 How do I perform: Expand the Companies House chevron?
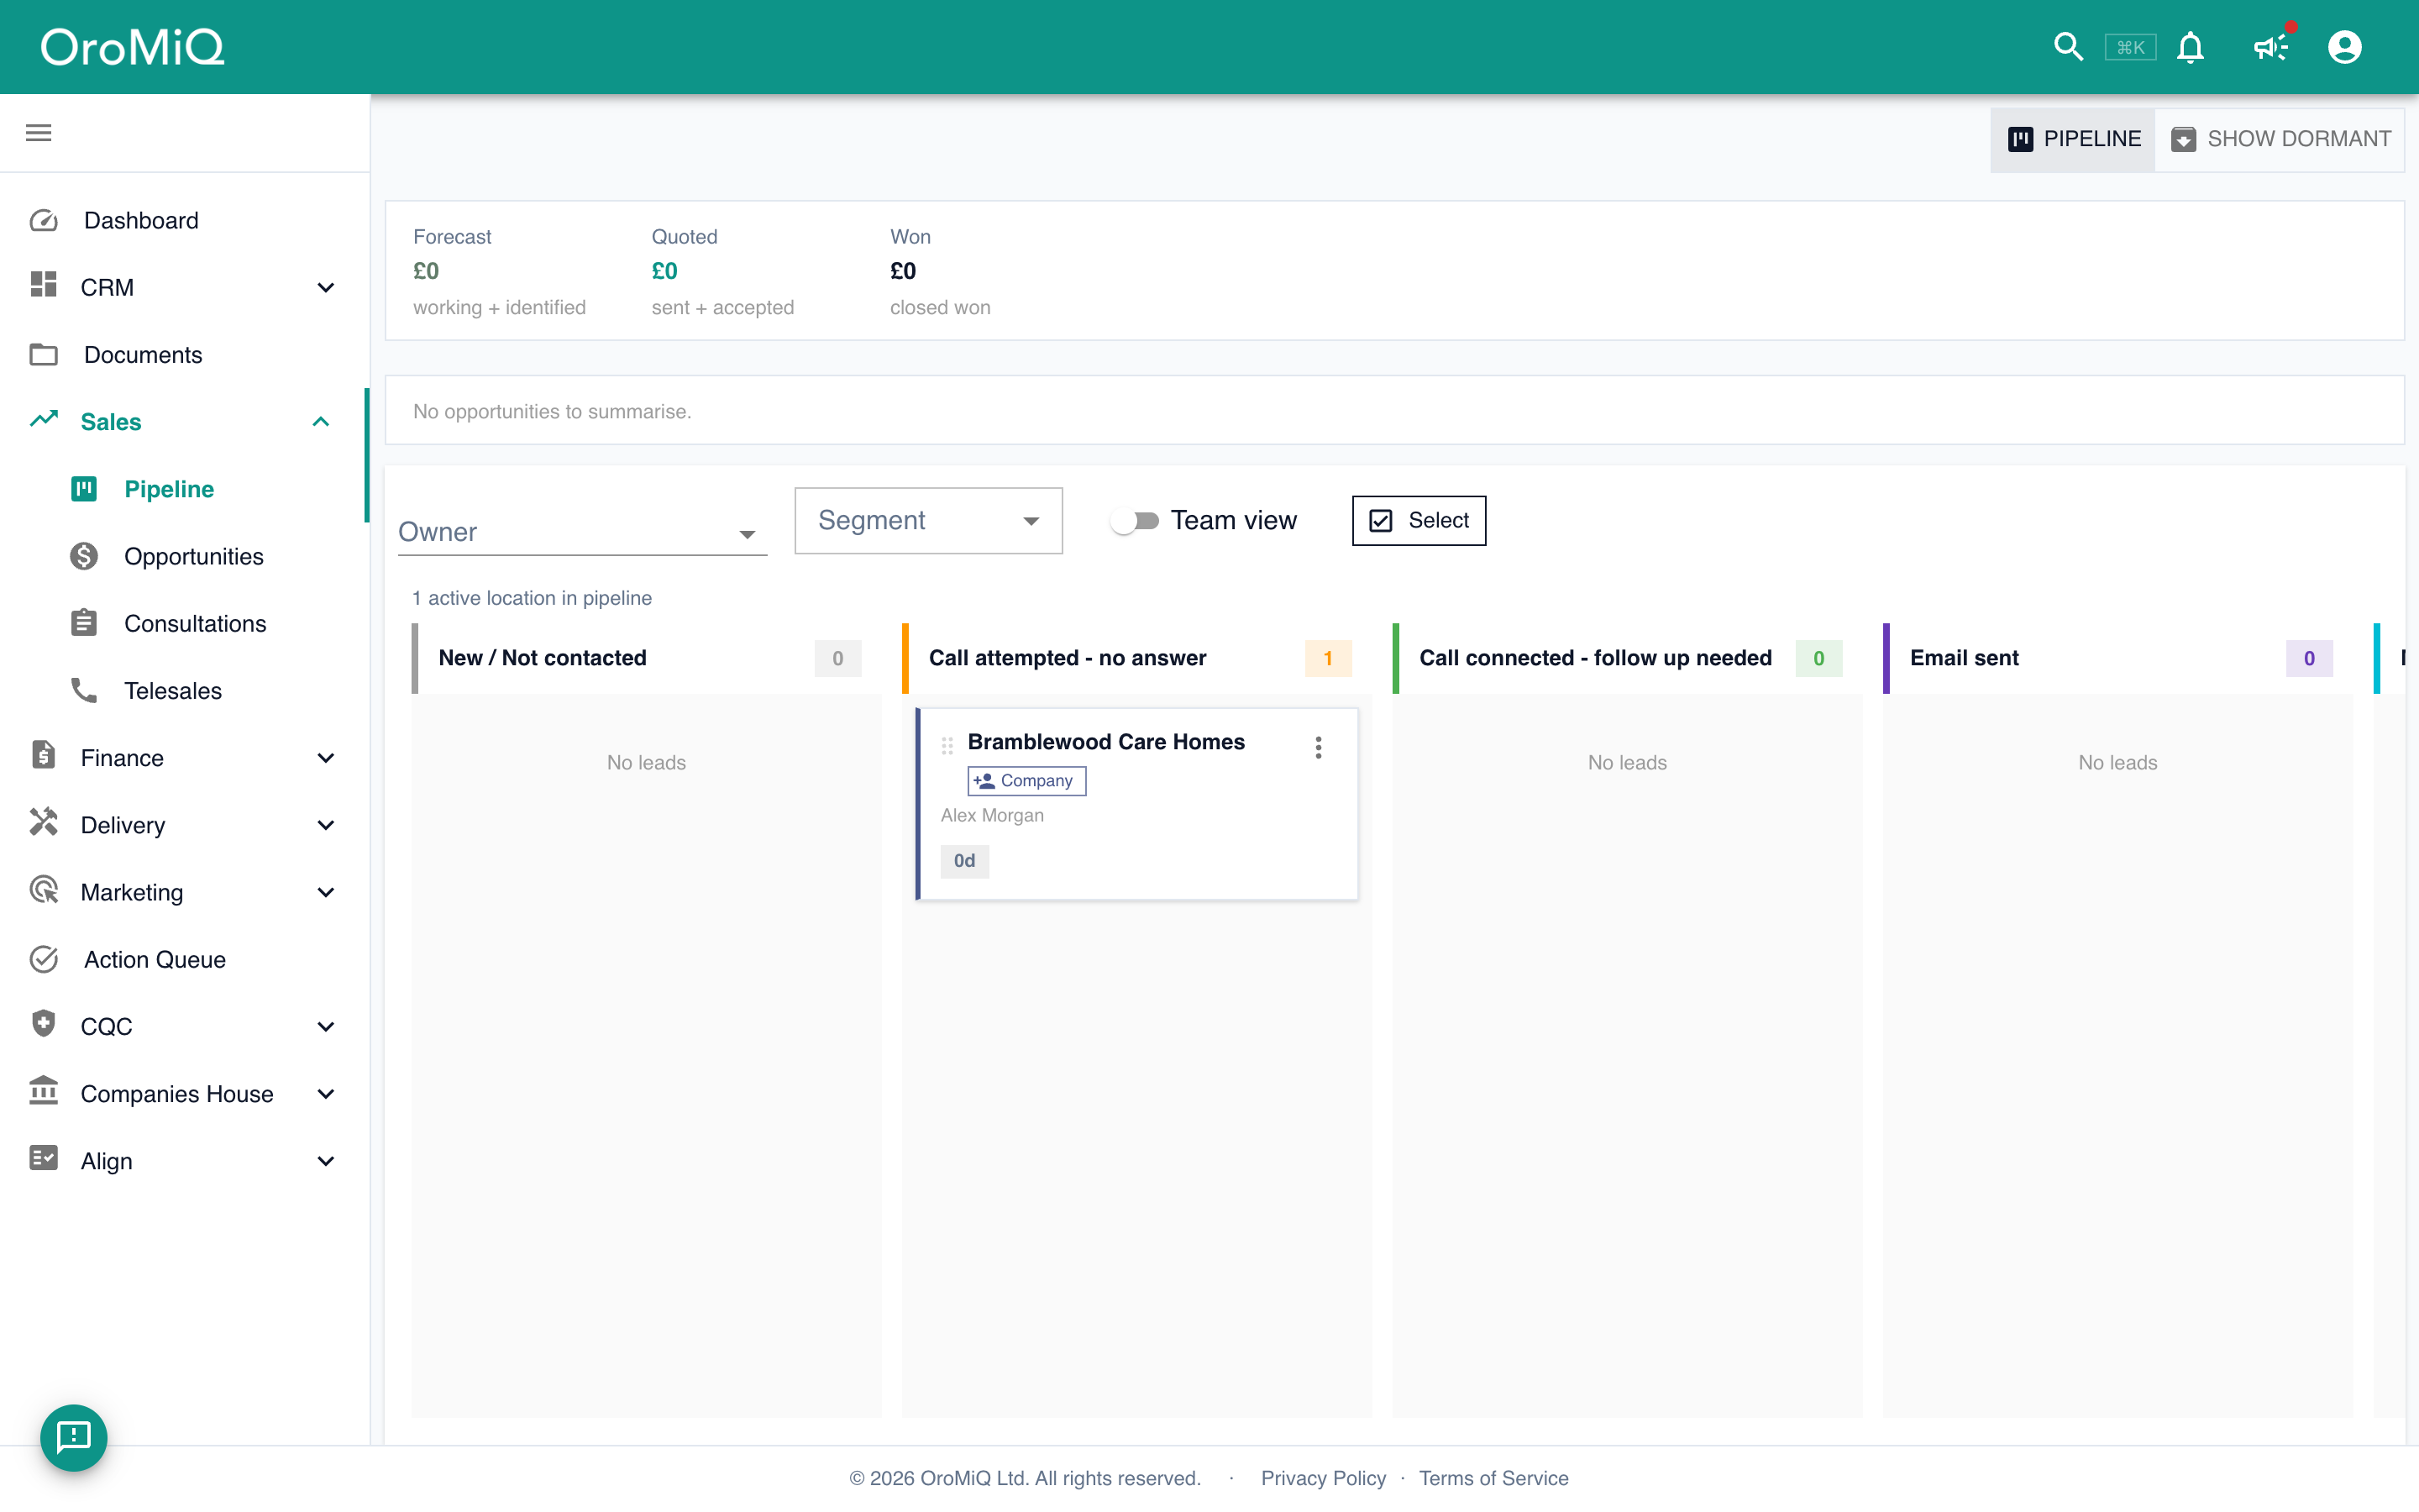coord(326,1094)
